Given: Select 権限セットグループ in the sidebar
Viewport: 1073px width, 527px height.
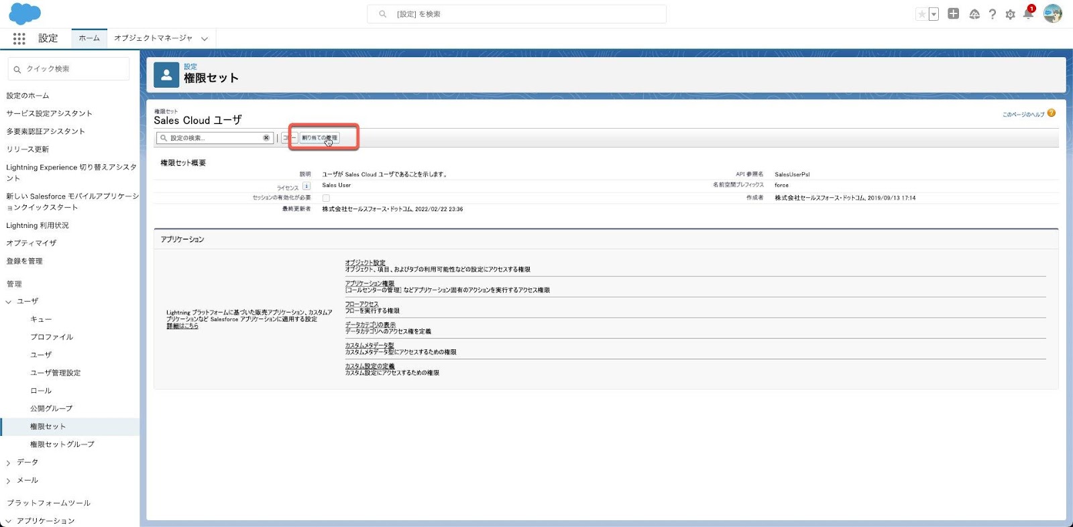Looking at the screenshot, I should pyautogui.click(x=62, y=445).
